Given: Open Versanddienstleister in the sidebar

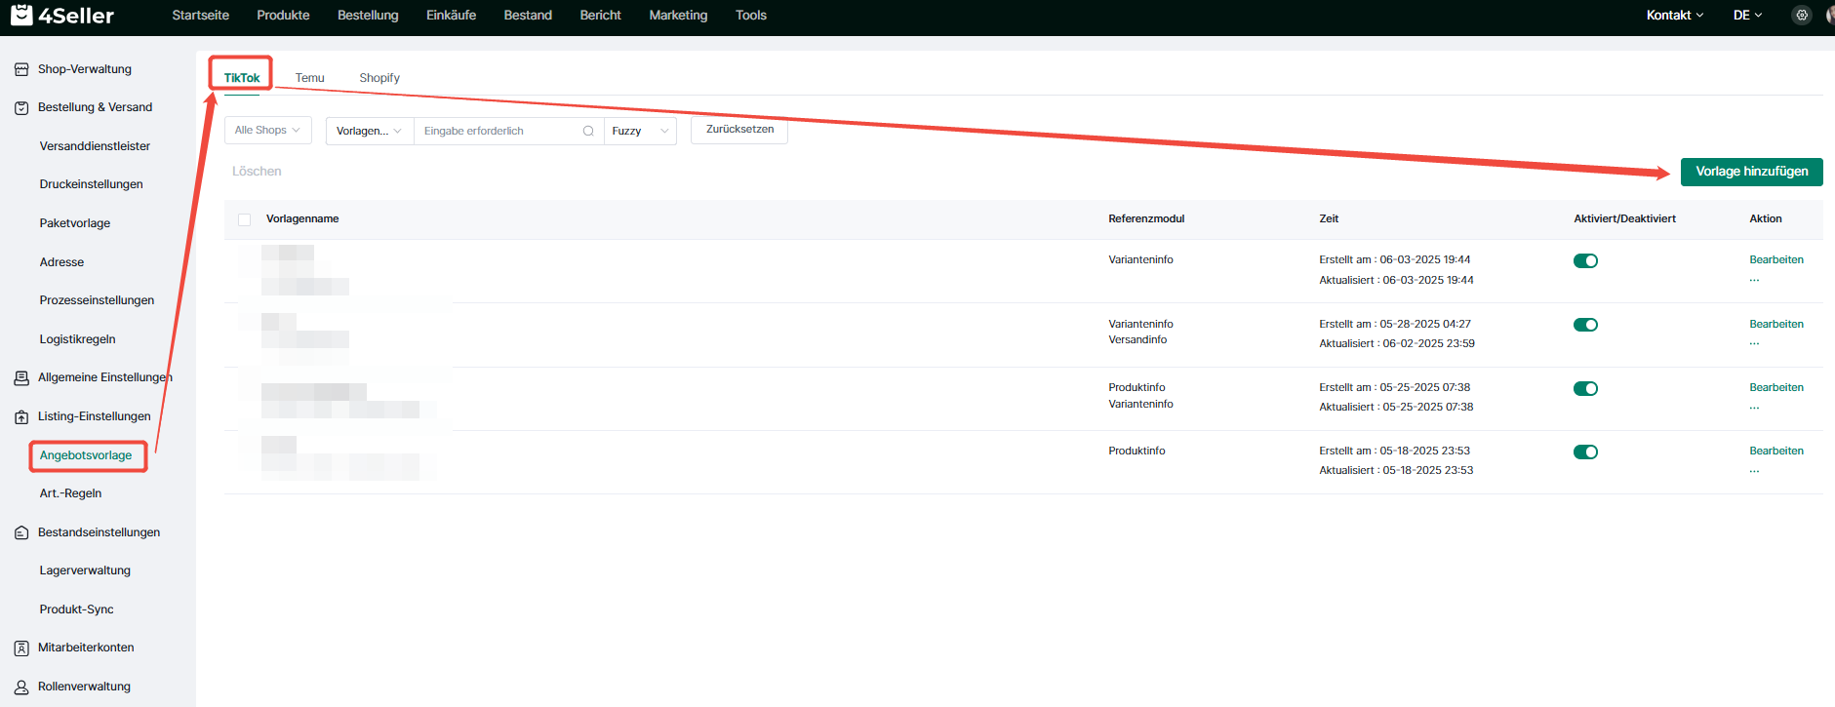Looking at the screenshot, I should 95,146.
